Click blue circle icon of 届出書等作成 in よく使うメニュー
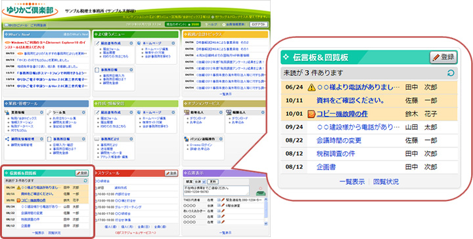This screenshot has width=473, height=239. [131, 43]
